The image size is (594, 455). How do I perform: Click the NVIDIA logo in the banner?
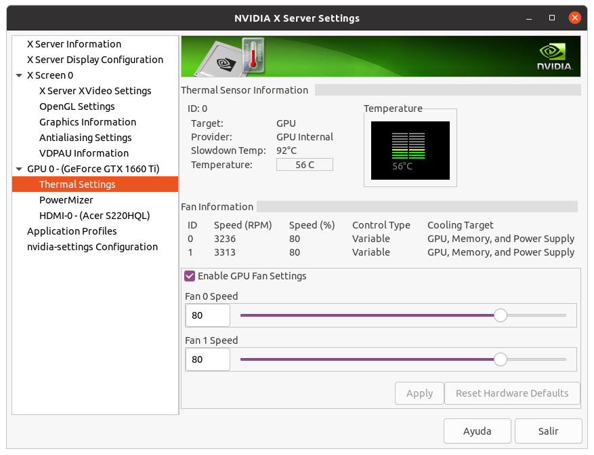click(x=555, y=57)
